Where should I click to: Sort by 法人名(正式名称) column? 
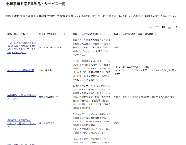(x=61, y=34)
